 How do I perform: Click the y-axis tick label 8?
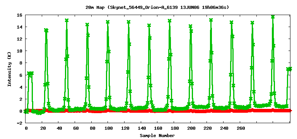click(21, 63)
